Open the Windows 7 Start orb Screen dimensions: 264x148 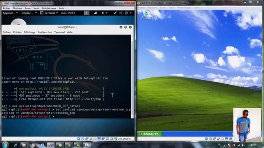pos(5,145)
